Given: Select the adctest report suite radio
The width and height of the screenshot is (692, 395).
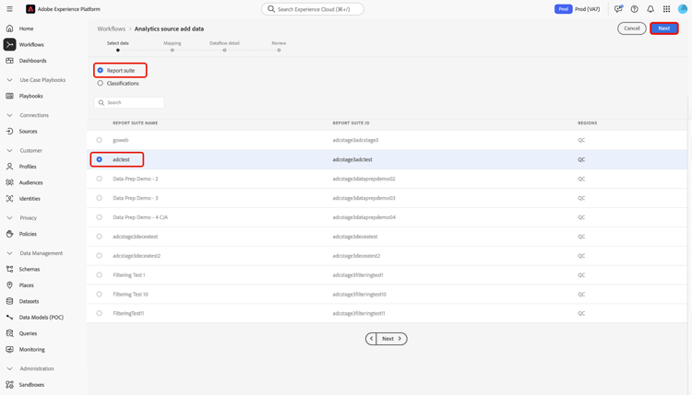Looking at the screenshot, I should (x=100, y=159).
